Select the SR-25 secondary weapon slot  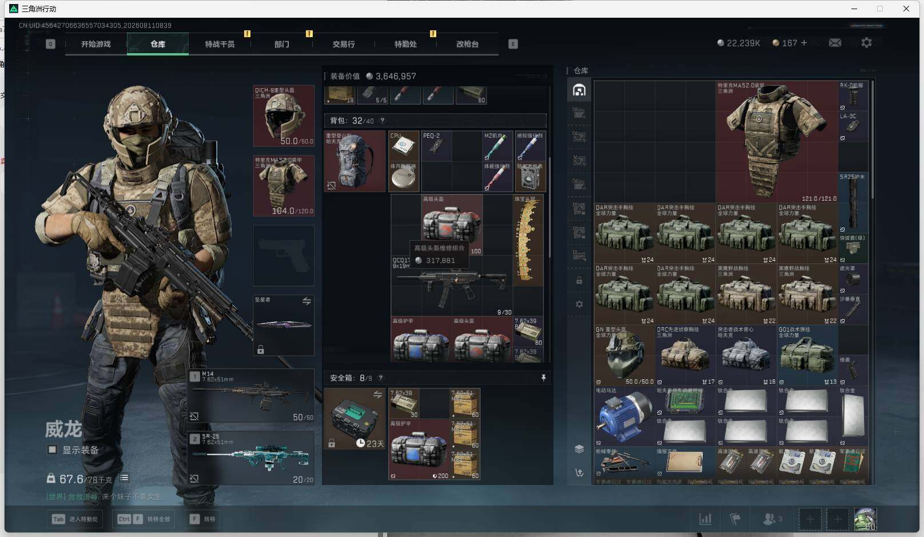pos(252,458)
